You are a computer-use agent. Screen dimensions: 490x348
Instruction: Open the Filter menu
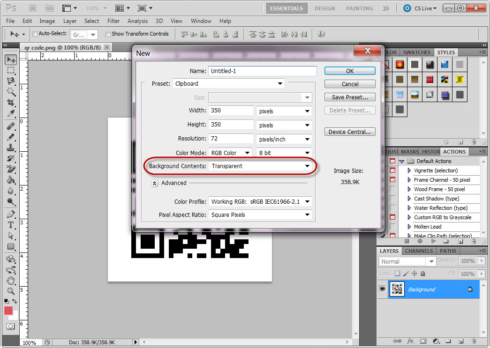click(113, 21)
